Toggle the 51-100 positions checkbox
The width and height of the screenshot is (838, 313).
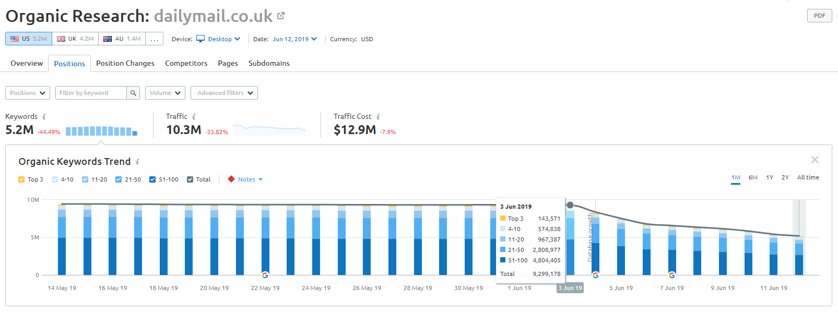pos(152,179)
